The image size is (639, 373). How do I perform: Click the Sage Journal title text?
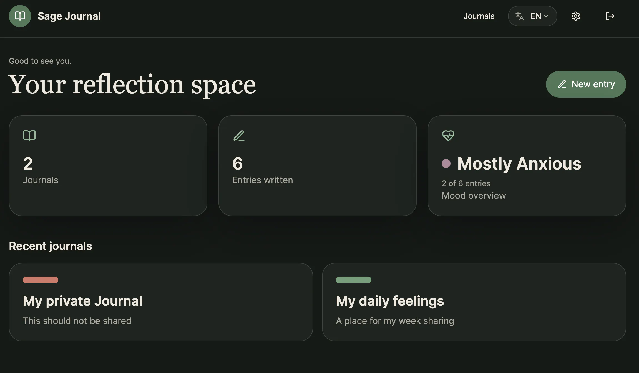point(69,16)
